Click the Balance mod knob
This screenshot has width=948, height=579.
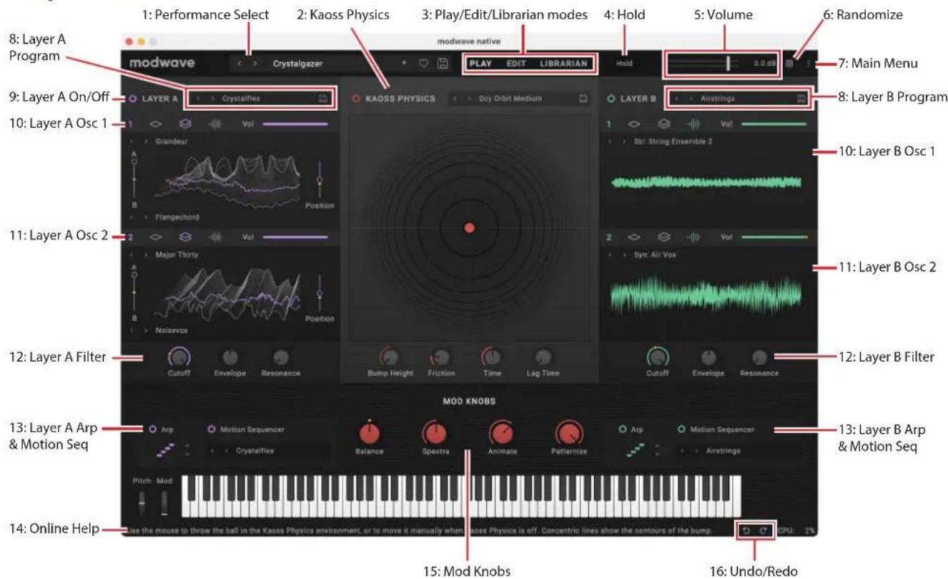point(370,433)
